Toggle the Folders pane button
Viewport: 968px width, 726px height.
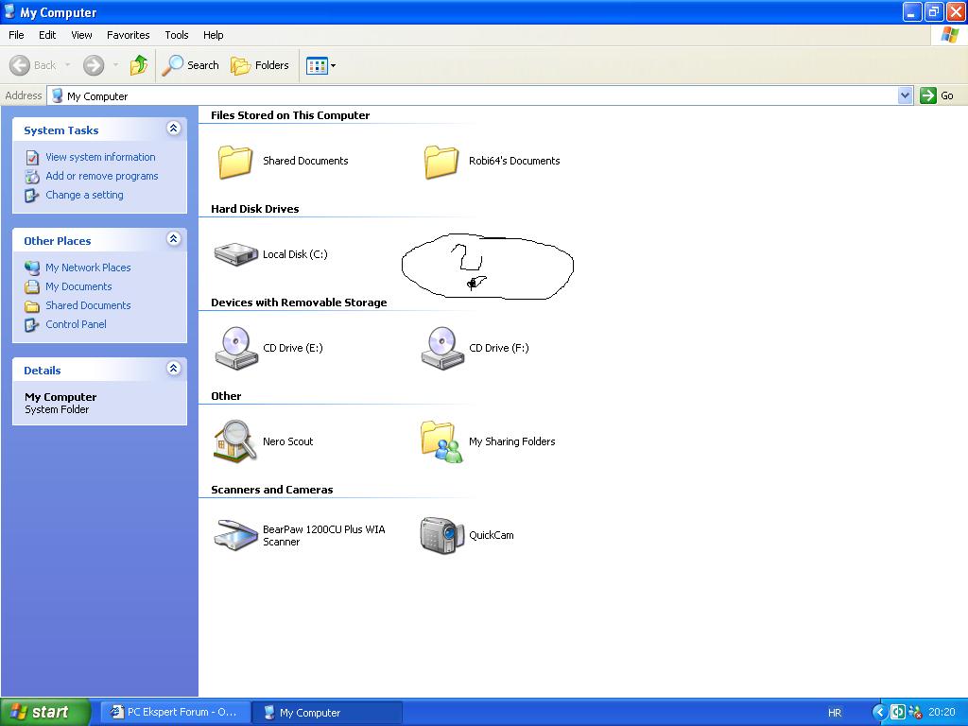click(x=260, y=65)
